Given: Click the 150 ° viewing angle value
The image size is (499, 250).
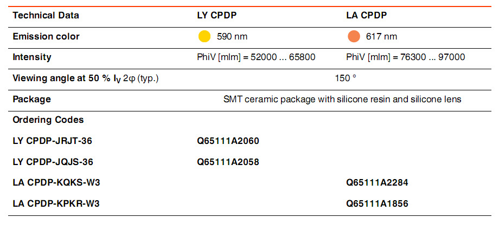Looking at the screenshot, I should [346, 78].
